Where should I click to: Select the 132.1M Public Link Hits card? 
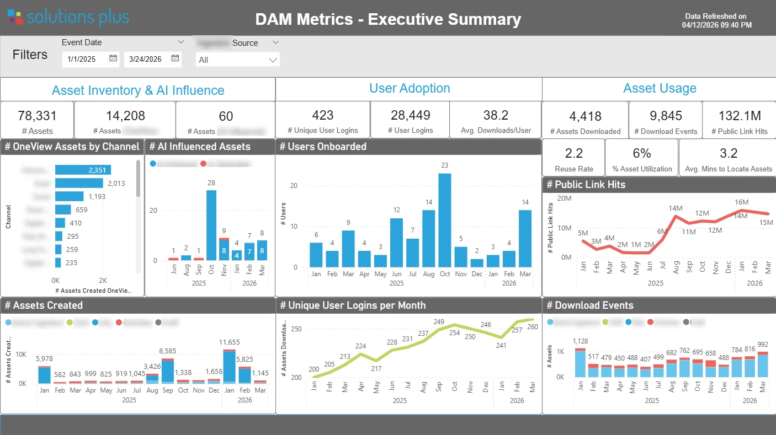click(740, 120)
